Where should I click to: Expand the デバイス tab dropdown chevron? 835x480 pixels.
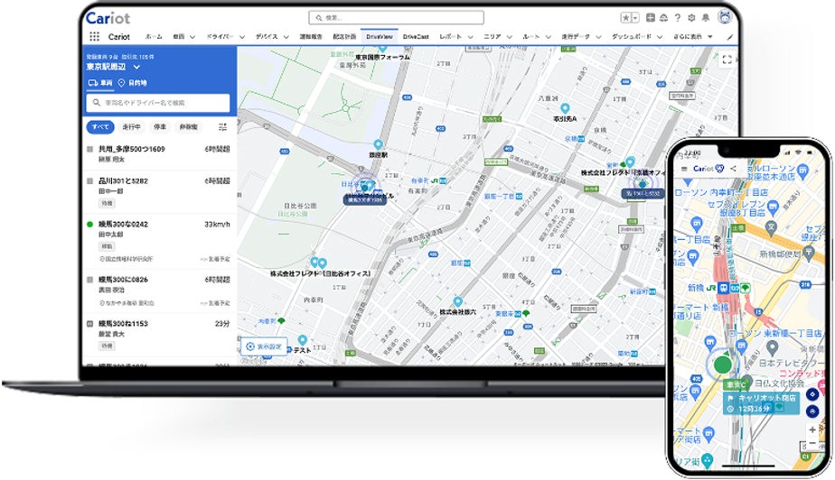(286, 37)
